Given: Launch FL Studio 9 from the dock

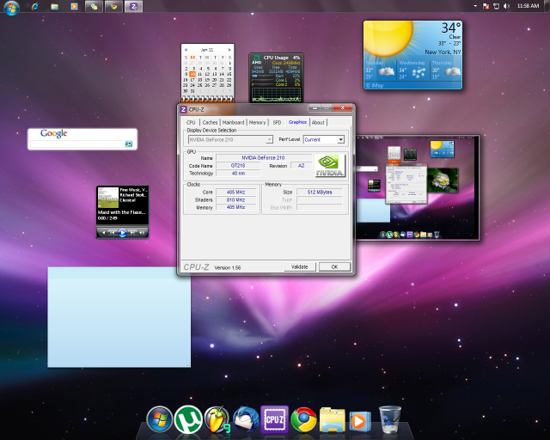Looking at the screenshot, I should tap(217, 419).
